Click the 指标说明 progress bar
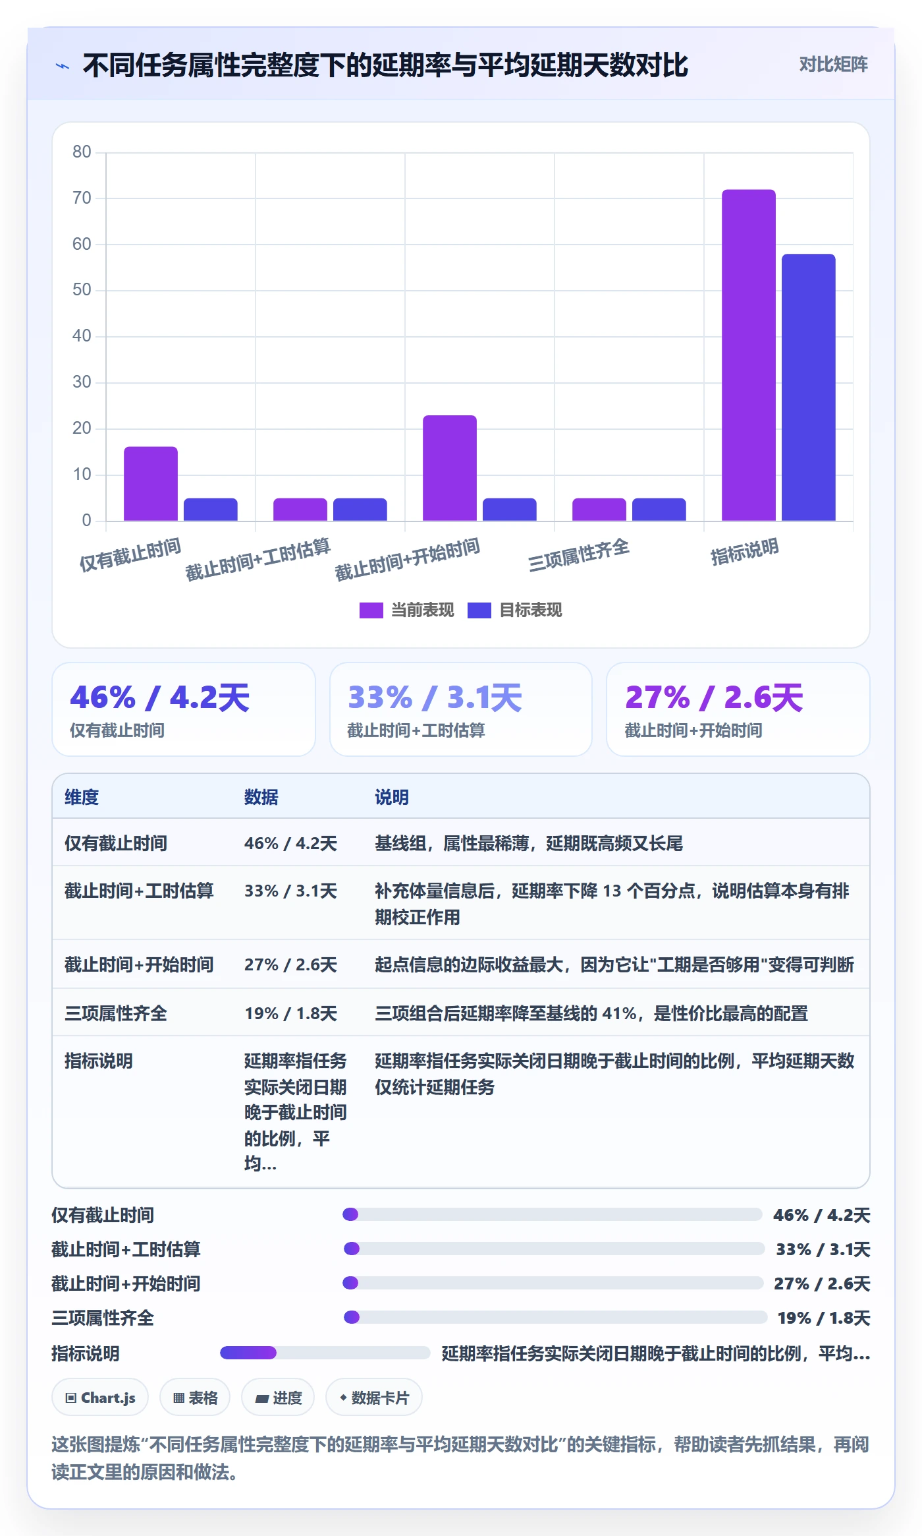Viewport: 922px width, 1536px height. coord(325,1353)
